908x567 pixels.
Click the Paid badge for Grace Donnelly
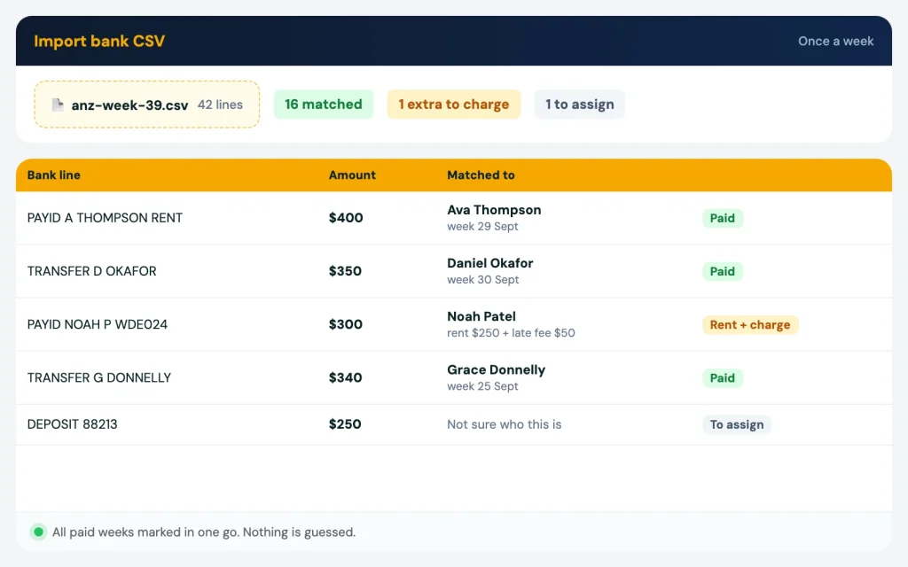click(x=723, y=377)
